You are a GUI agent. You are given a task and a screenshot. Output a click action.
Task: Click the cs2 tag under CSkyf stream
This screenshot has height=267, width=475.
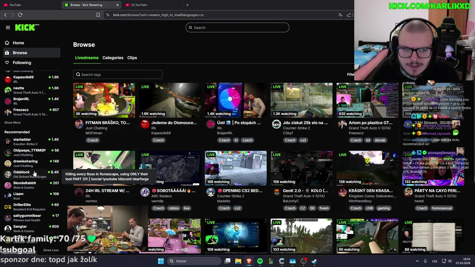coord(303,140)
